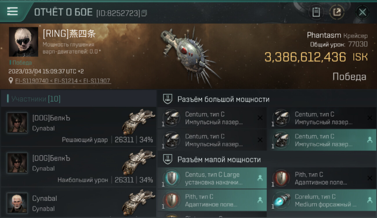Click the Cynabal ship icon for decisive blow entry
This screenshot has height=218, width=377.
coord(137,122)
